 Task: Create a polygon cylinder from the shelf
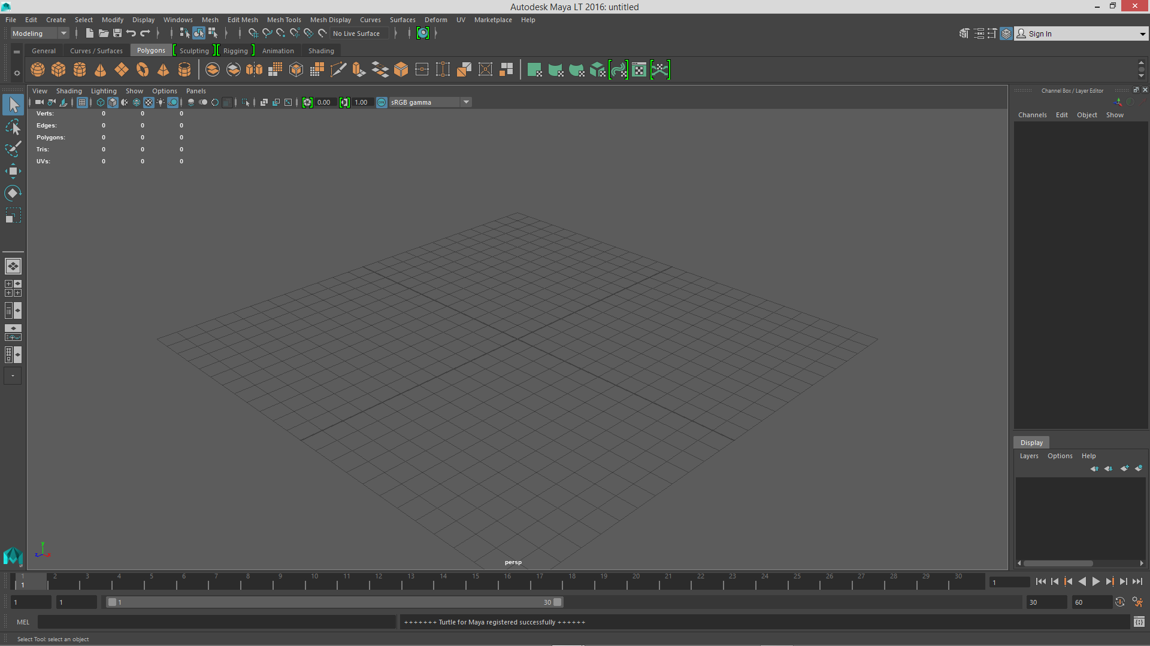tap(80, 70)
